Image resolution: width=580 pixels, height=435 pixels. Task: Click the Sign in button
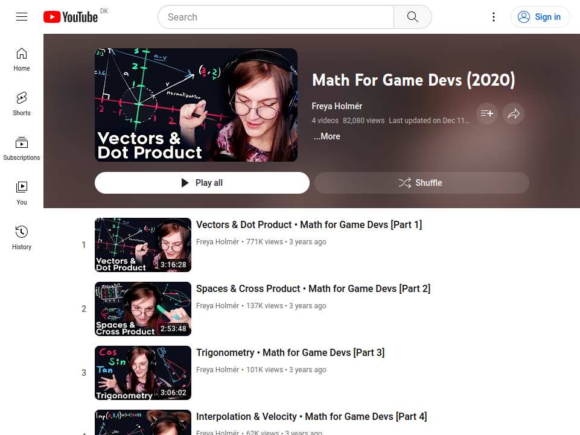tap(540, 17)
